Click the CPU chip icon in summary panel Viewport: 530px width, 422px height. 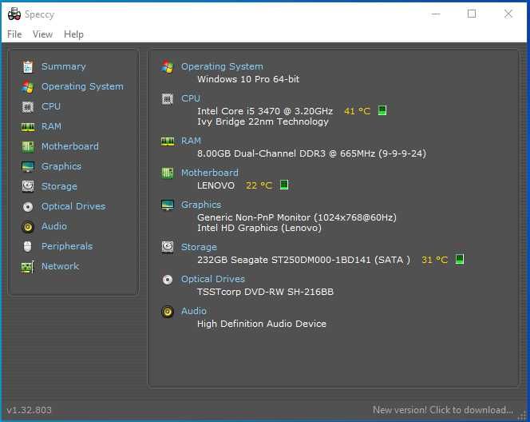tap(168, 99)
